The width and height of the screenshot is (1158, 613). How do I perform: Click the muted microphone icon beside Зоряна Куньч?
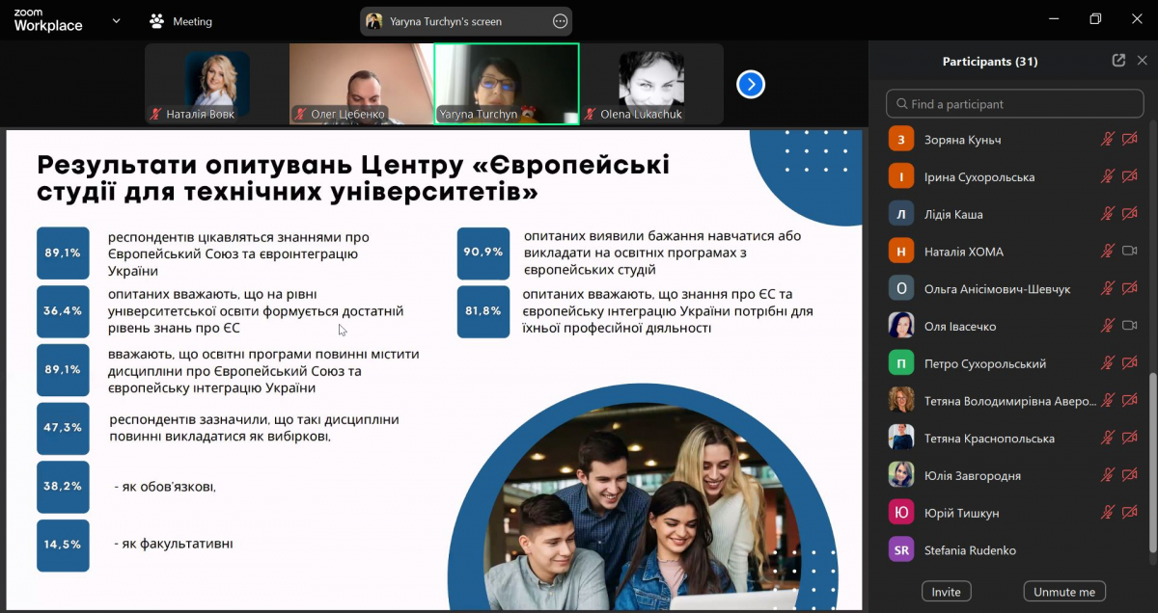1109,139
